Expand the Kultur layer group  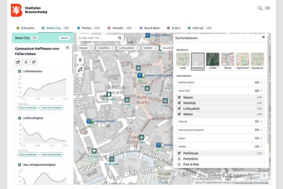220,138
